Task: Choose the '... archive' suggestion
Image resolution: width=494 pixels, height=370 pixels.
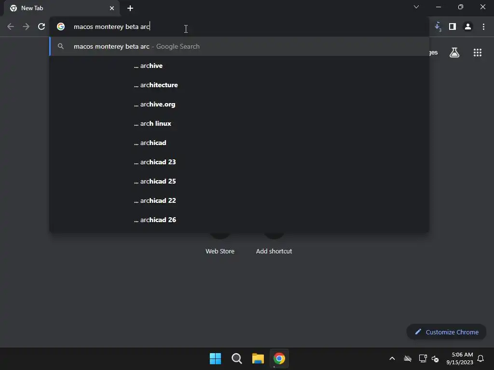Action: 239,66
